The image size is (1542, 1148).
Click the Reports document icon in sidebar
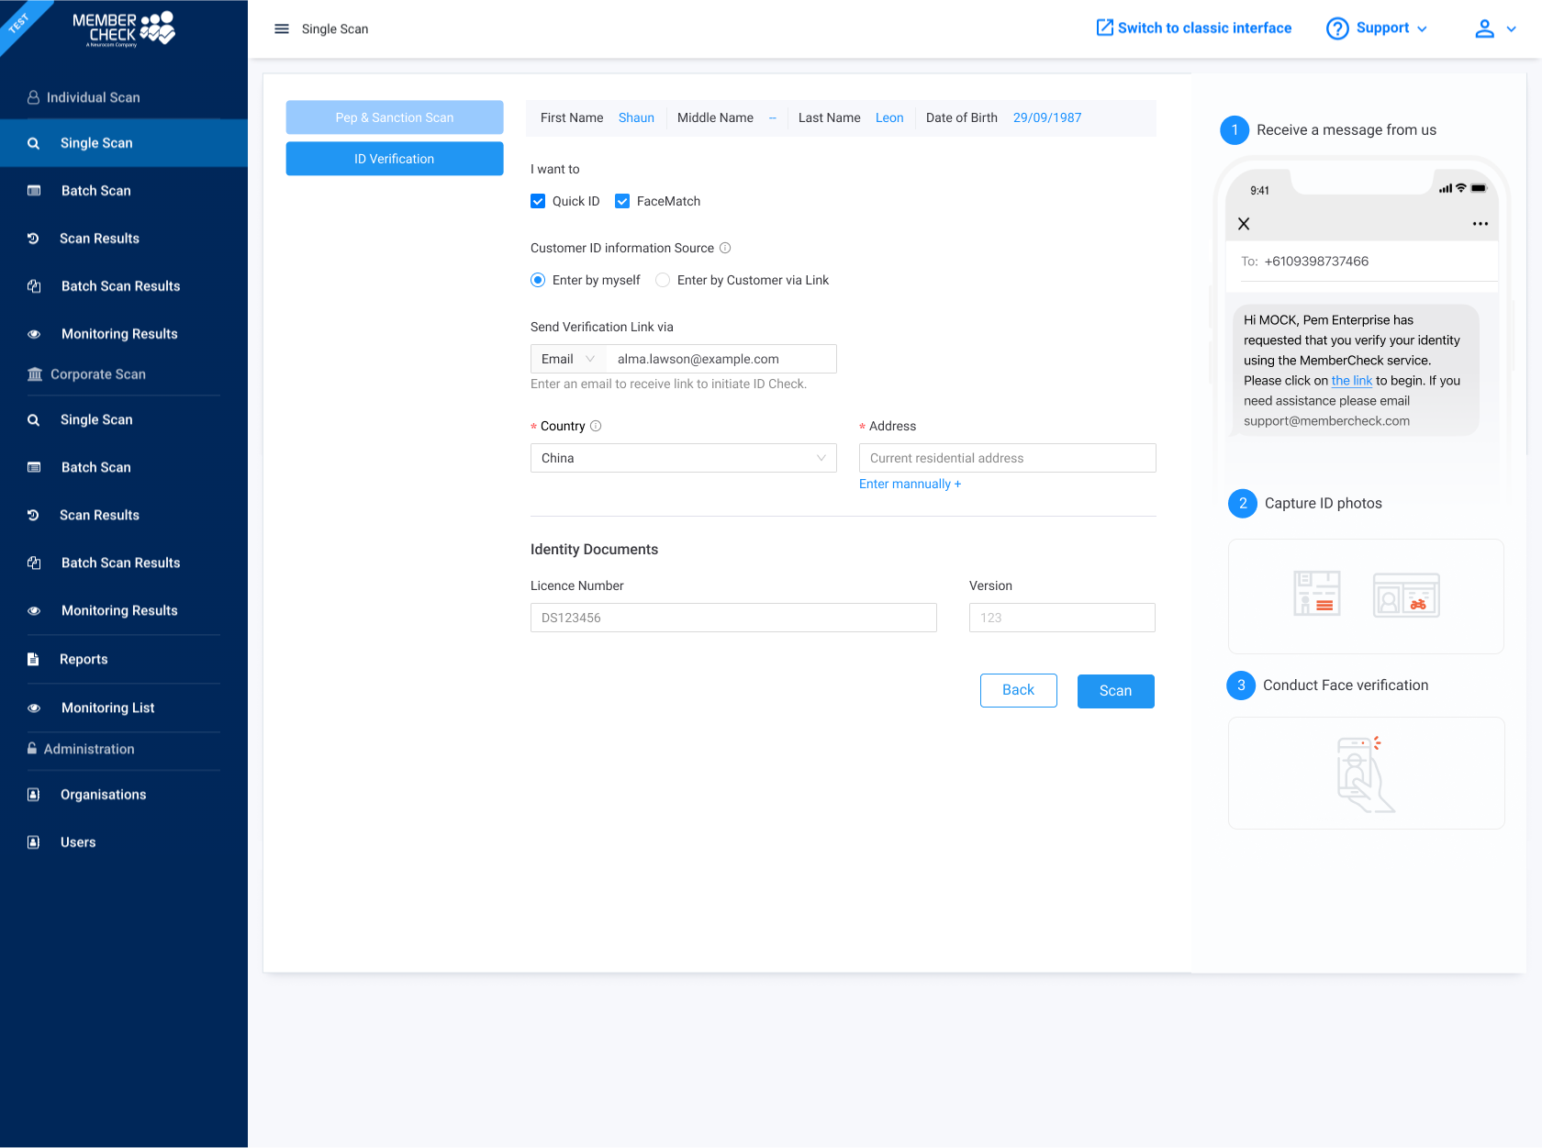33,659
